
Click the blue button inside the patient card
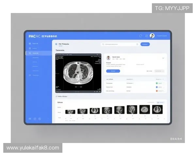tap(113, 71)
